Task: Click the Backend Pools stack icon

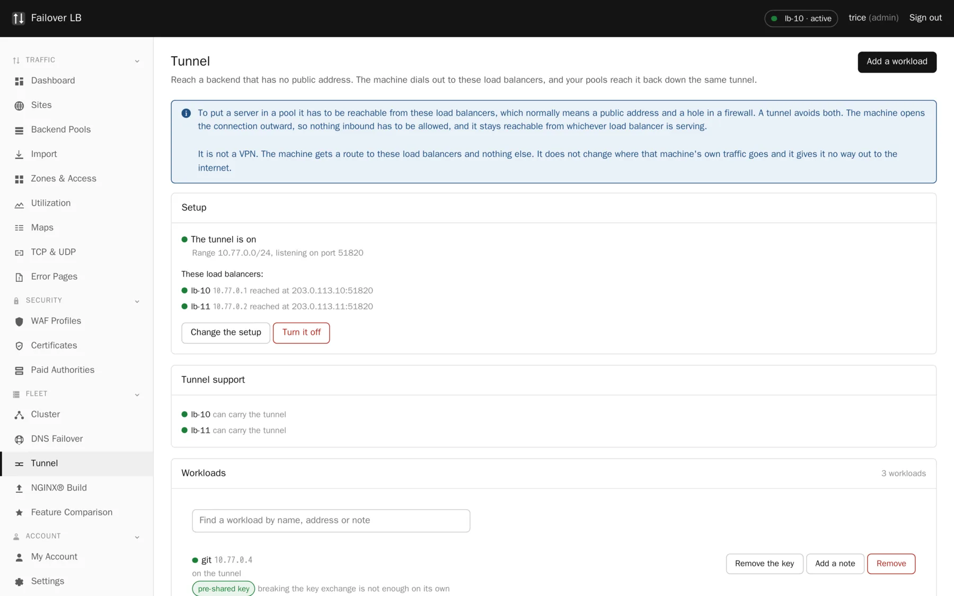Action: [x=19, y=130]
